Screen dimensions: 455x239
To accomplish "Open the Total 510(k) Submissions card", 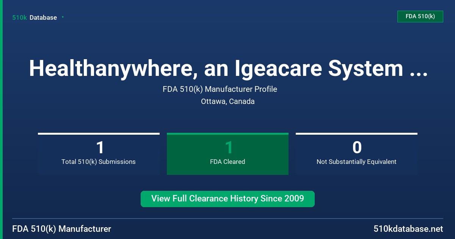I will (99, 154).
